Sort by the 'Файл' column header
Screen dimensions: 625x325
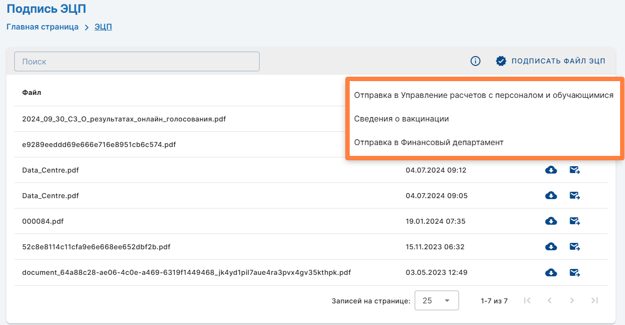[32, 92]
